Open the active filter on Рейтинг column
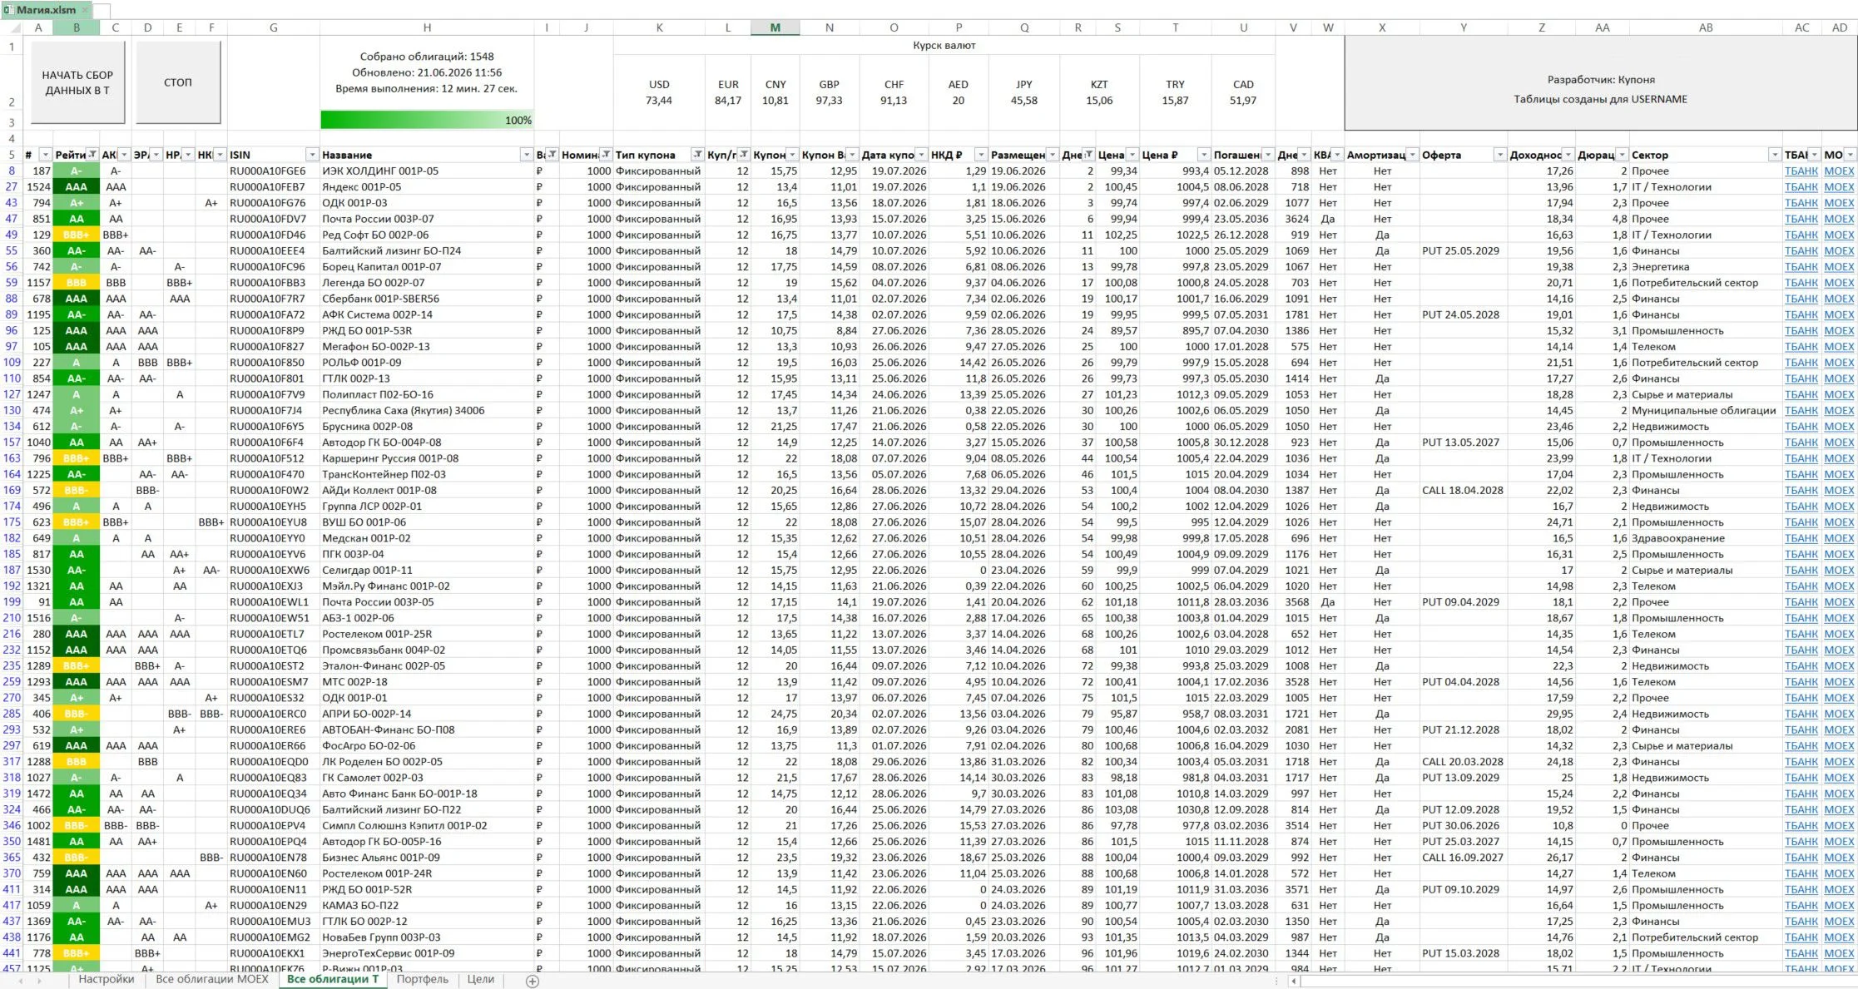1858x989 pixels. [x=92, y=155]
